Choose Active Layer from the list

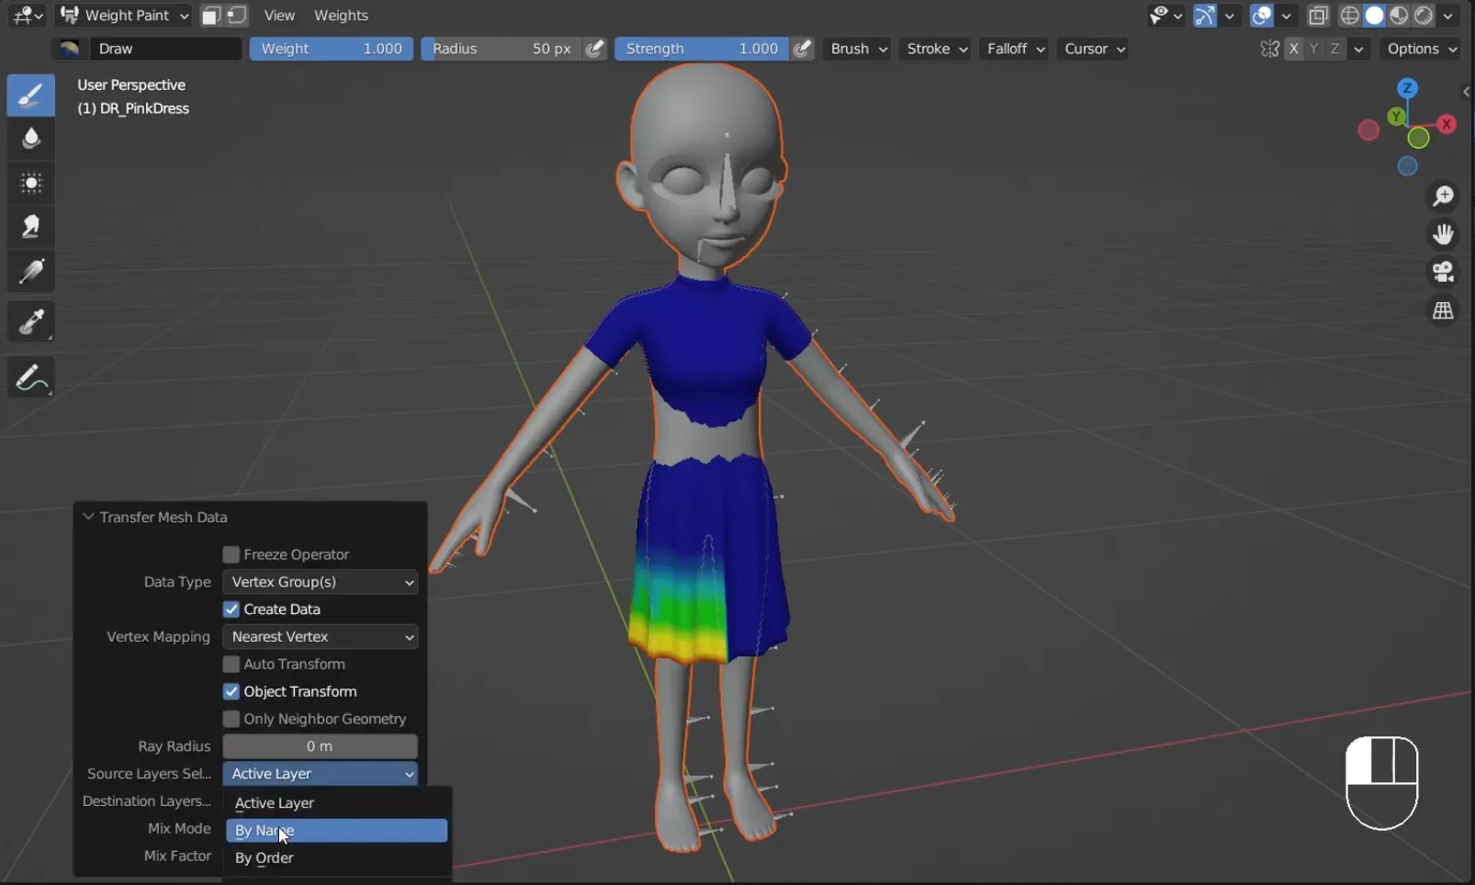pos(337,803)
